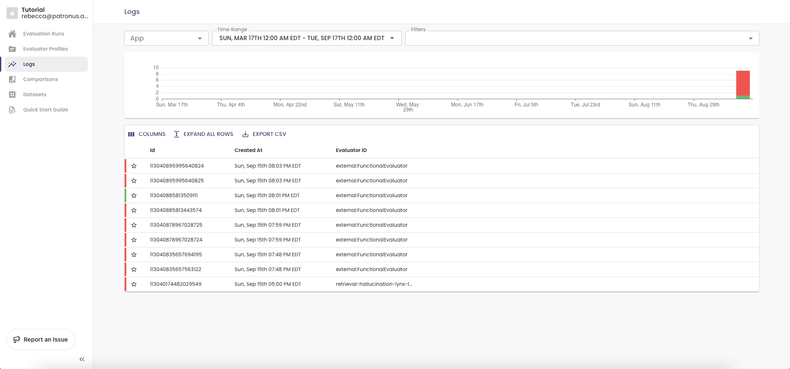790x369 pixels.
Task: Click the green segment of the chart bar
Action: [743, 97]
